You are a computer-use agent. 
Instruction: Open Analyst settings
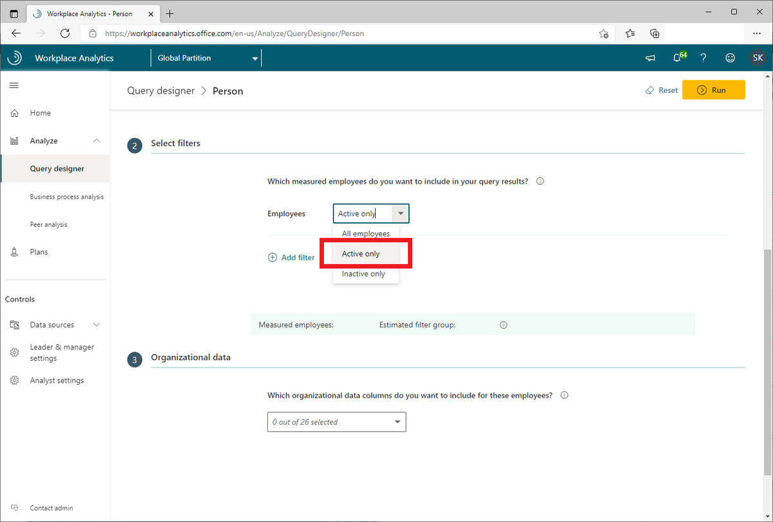click(x=57, y=381)
